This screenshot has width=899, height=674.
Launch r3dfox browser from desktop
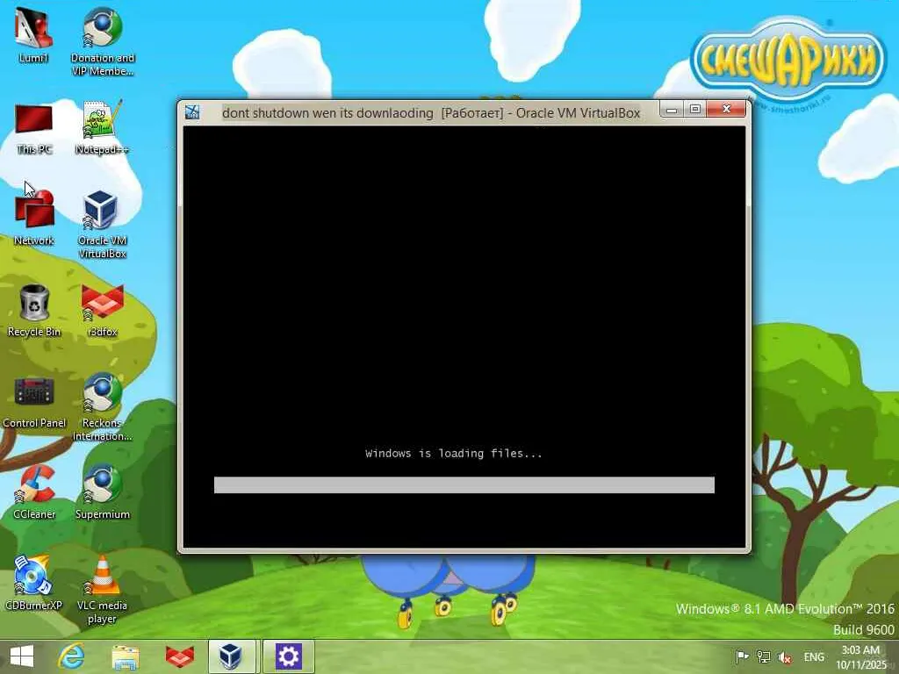tap(102, 311)
